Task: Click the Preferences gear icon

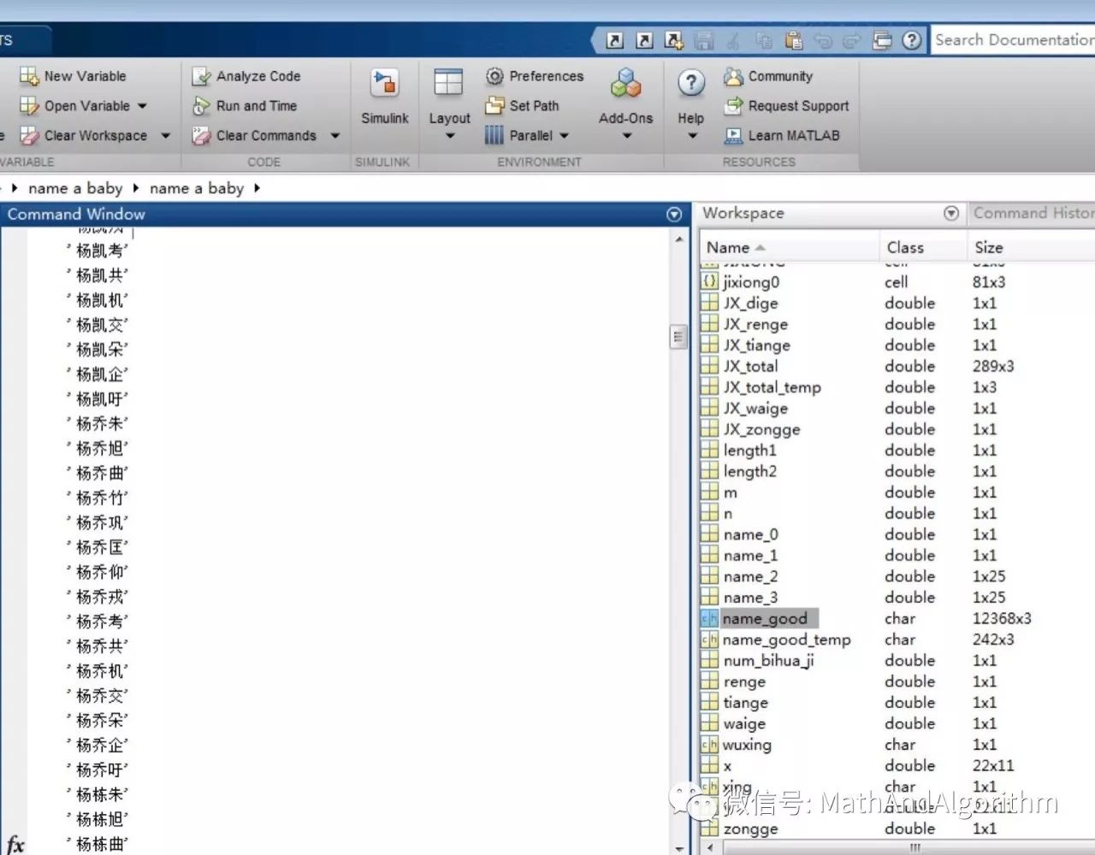Action: point(494,76)
